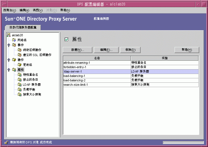Click the progress bar in status bar
Image resolution: width=208 pixels, height=147 pixels.
coord(183,143)
